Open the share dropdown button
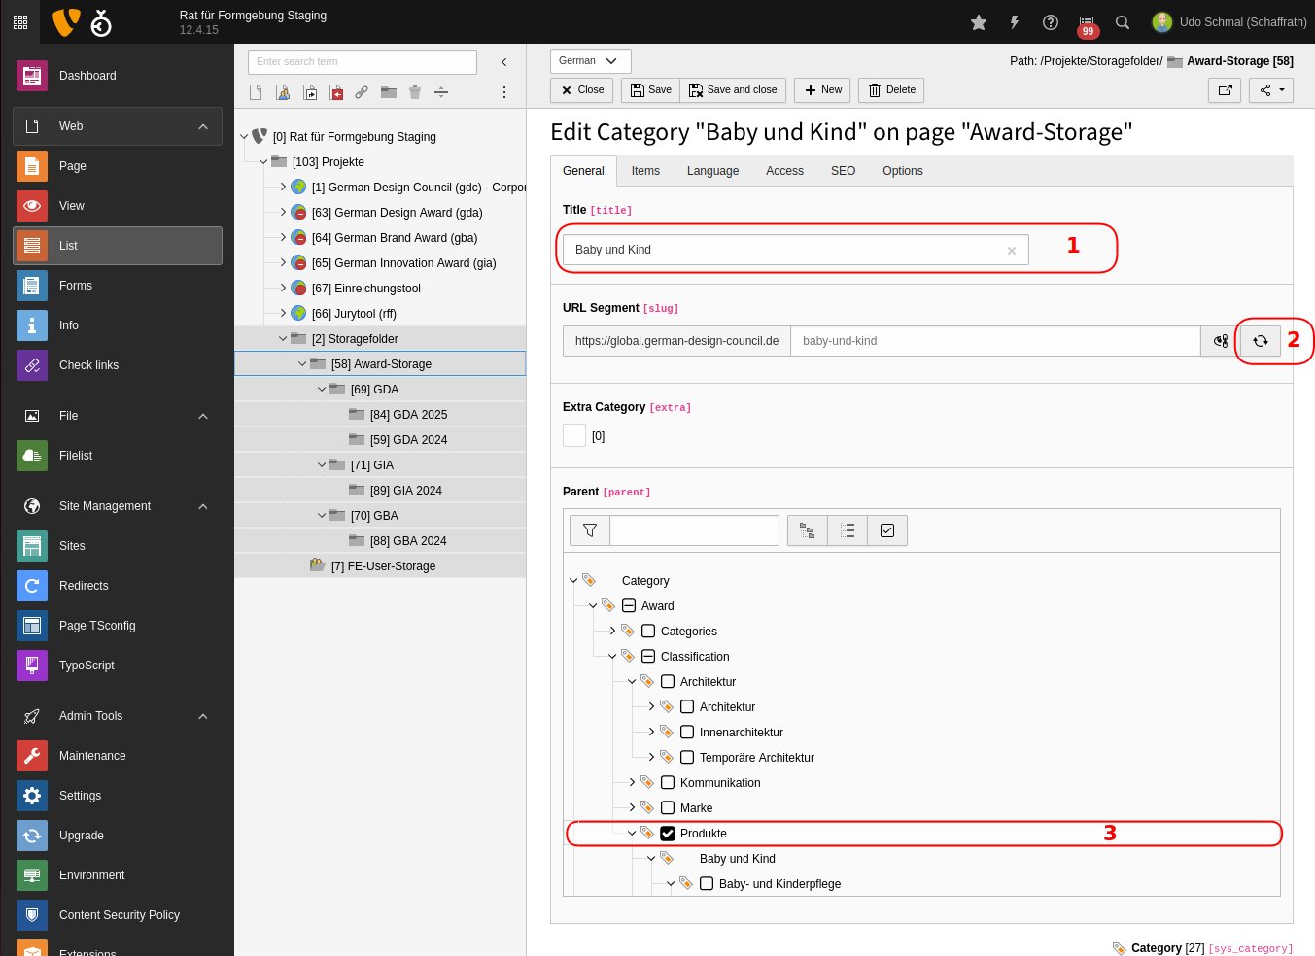The height and width of the screenshot is (956, 1315). pos(1271,90)
